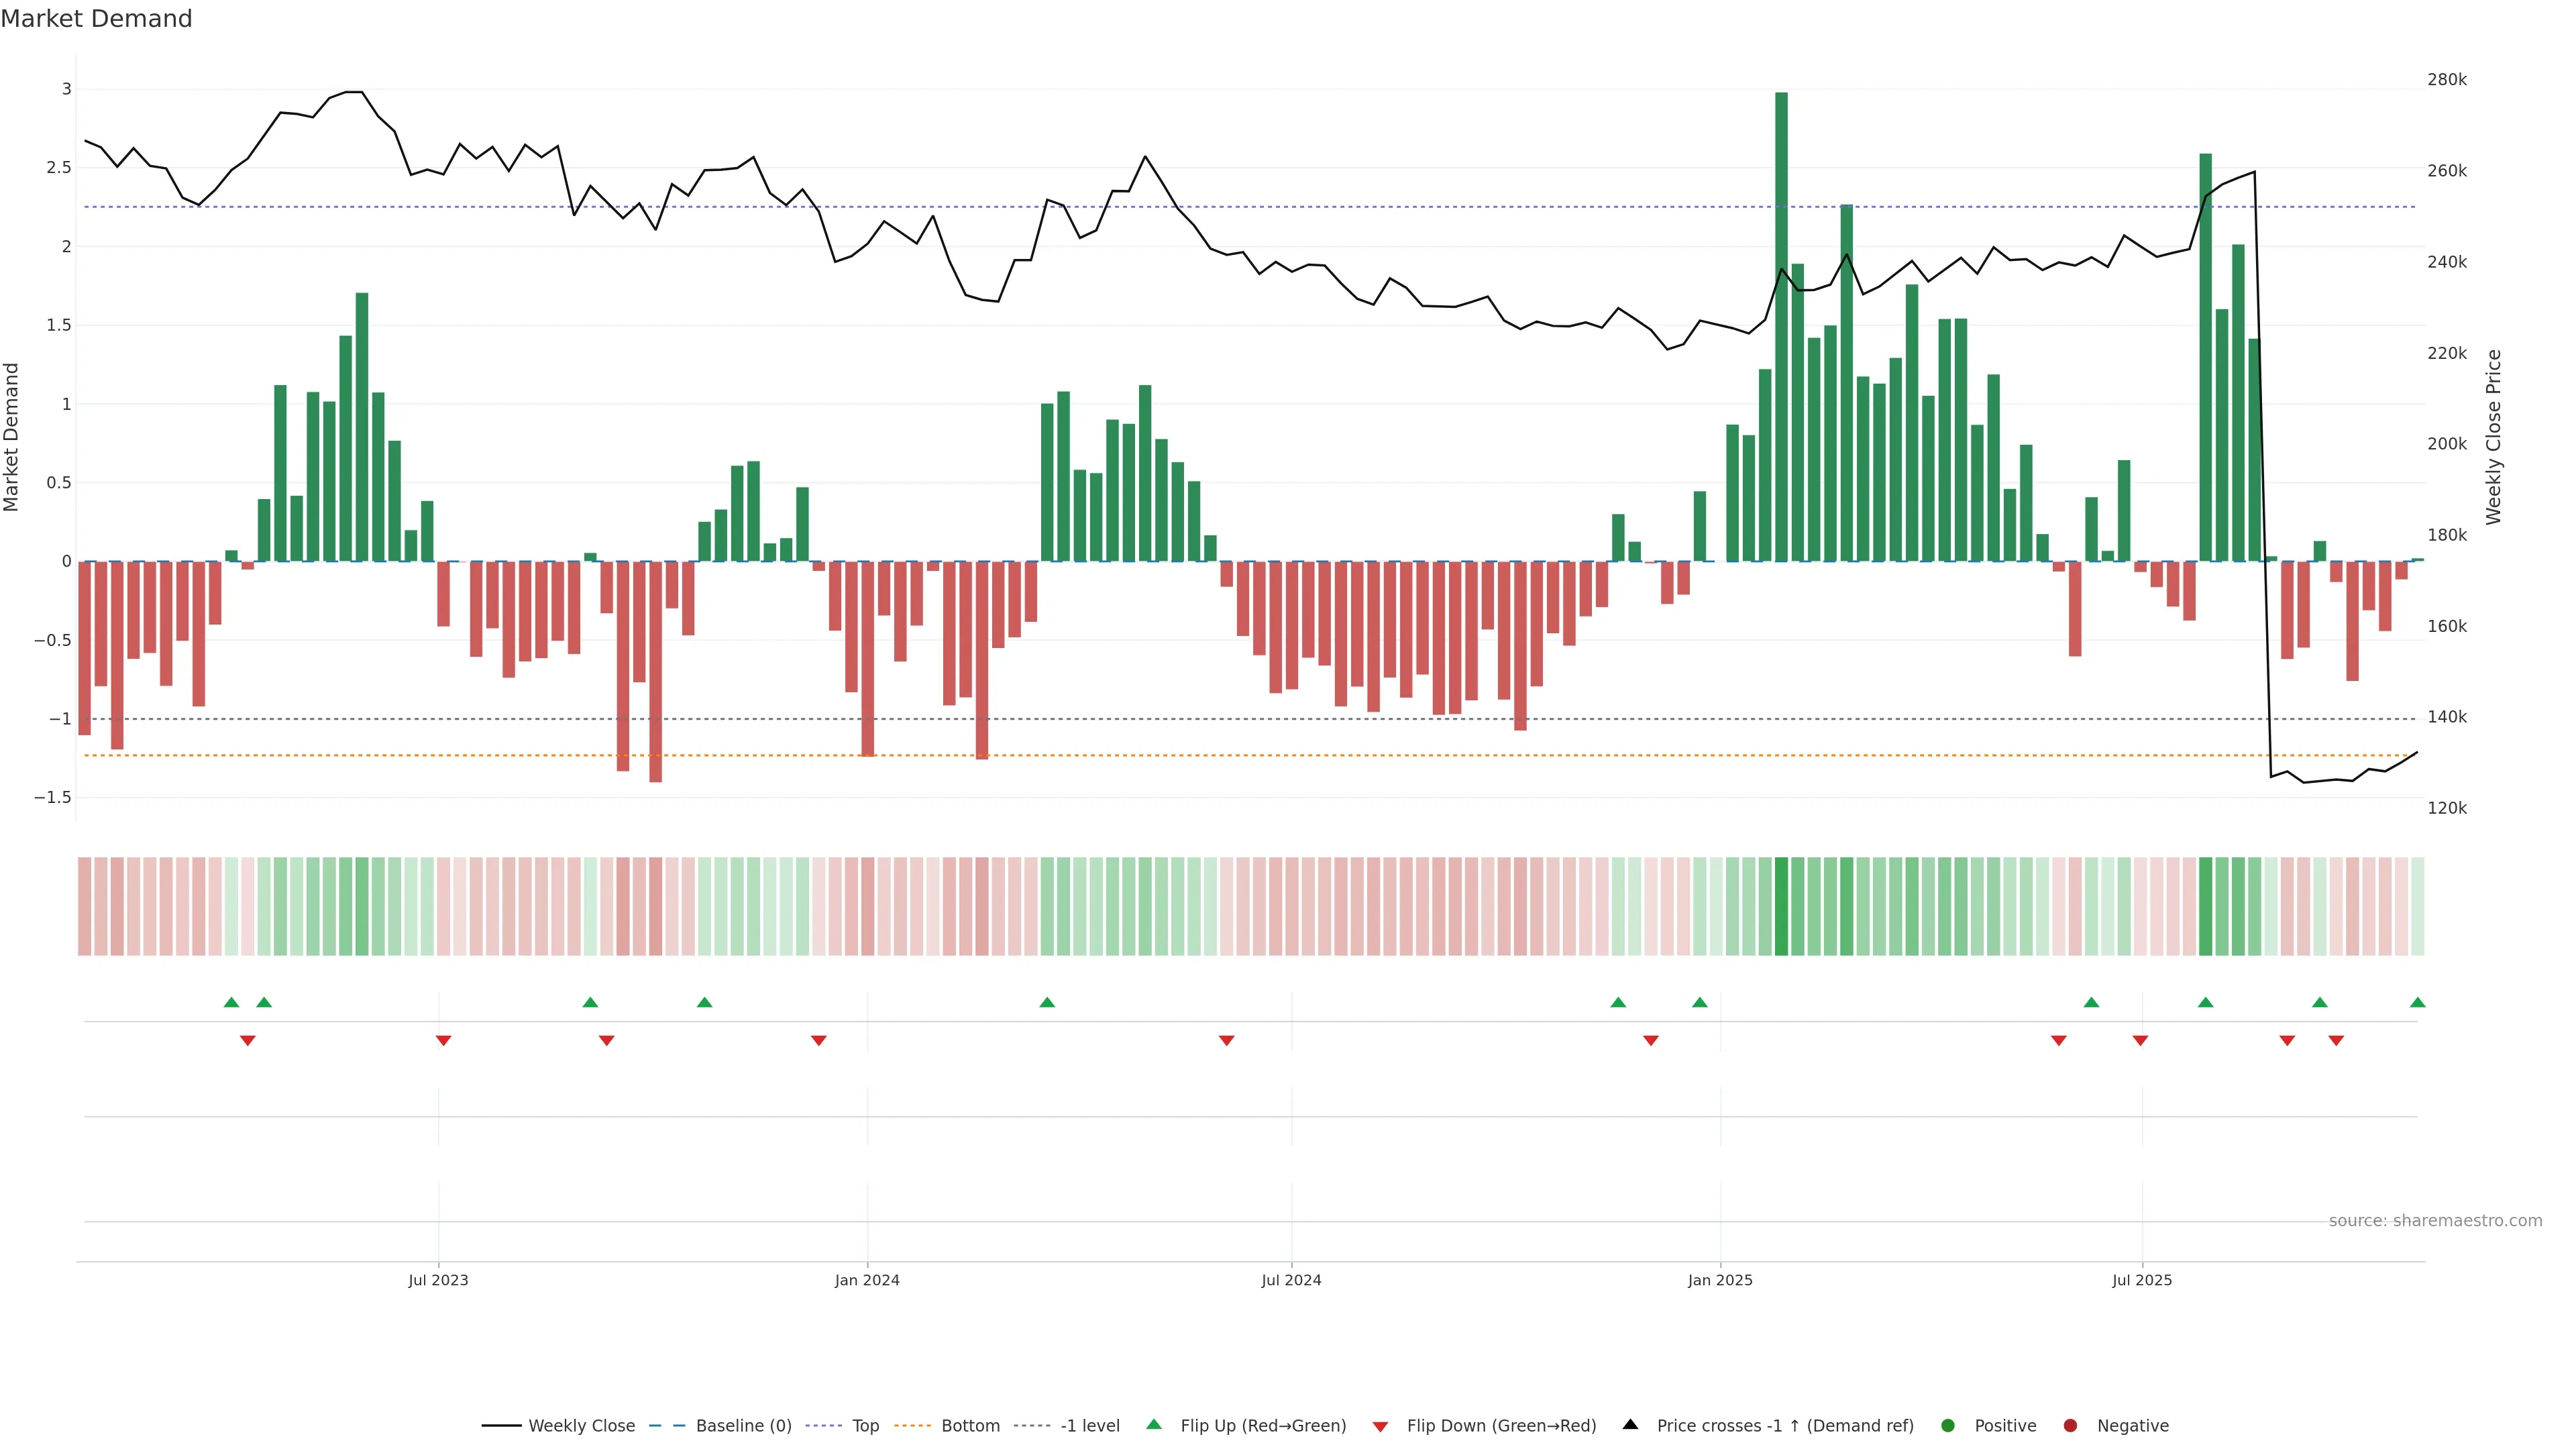Click green Flip Up triangle legend icon

pos(1154,1424)
